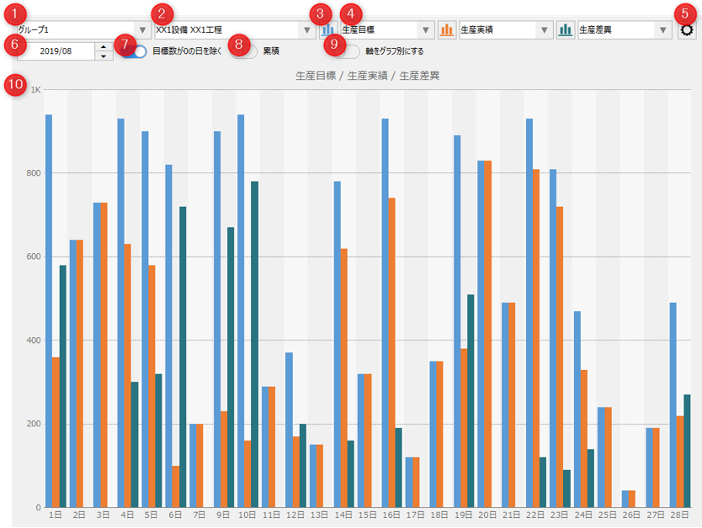Viewport: 702px width, 528px height.
Task: Open the 生産目標 metric dropdown
Action: [426, 27]
